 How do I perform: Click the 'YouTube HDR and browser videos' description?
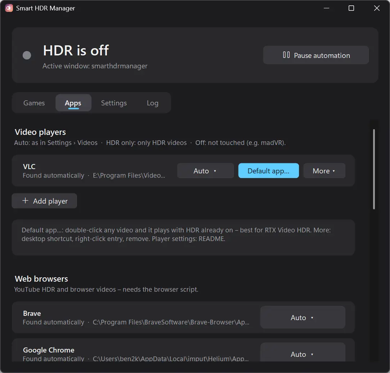[106, 290]
